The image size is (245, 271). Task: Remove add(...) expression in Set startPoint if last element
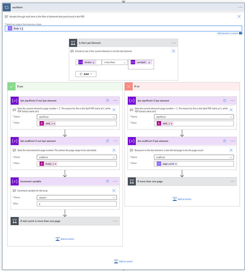tap(171, 123)
